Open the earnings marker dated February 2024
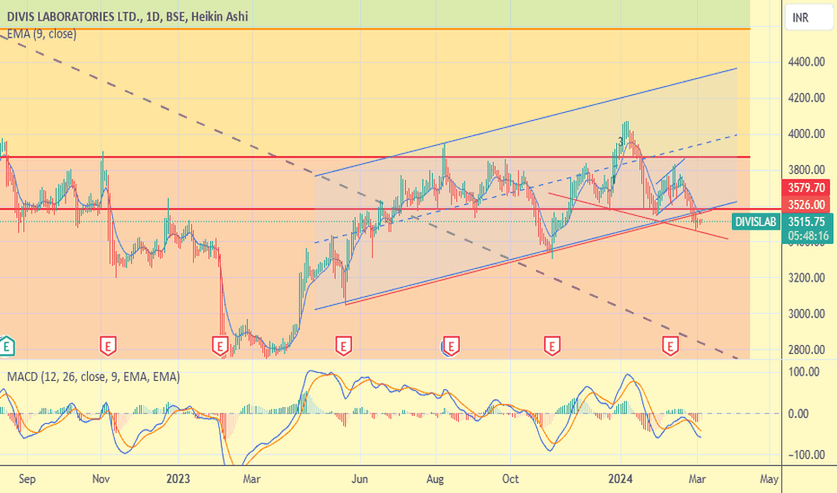Viewport: 837px width, 493px height. coord(671,346)
